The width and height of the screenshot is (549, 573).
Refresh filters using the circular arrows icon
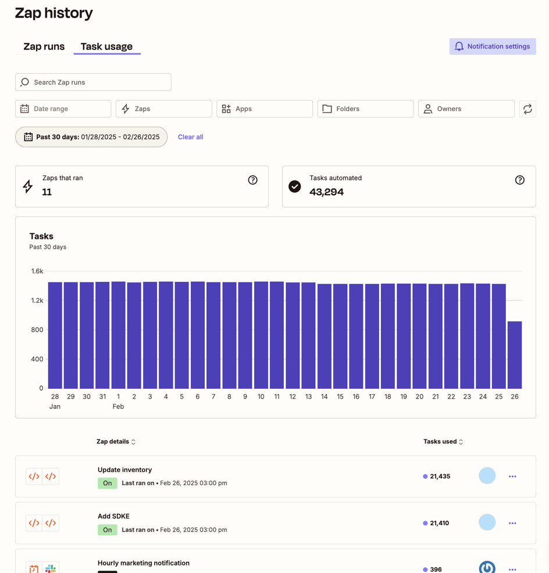coord(527,109)
